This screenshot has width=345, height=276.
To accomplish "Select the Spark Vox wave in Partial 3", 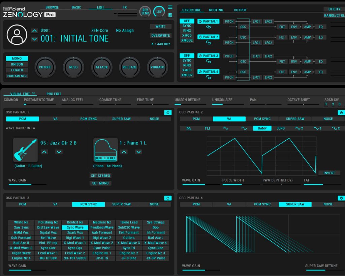I will (75, 233).
